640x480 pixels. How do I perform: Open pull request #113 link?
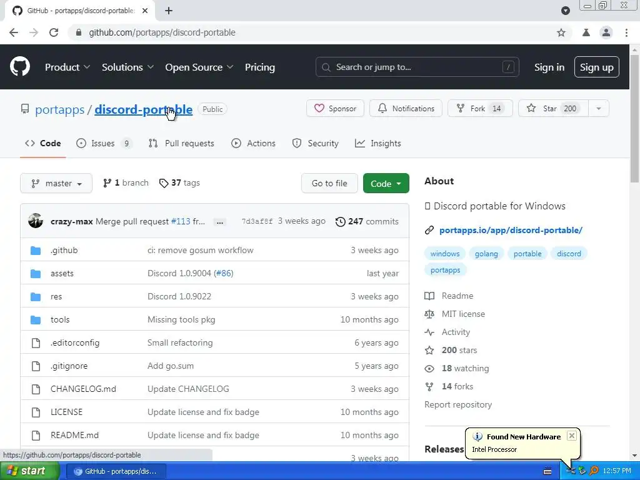(181, 221)
